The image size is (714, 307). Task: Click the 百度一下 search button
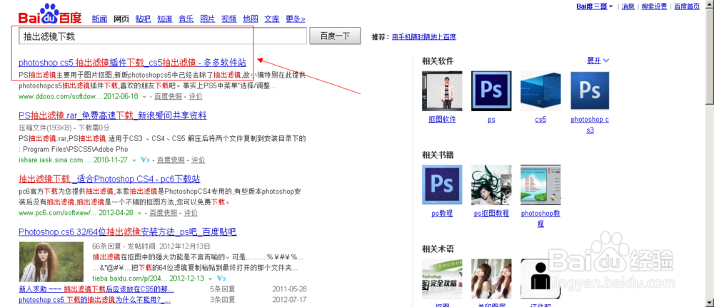click(335, 36)
